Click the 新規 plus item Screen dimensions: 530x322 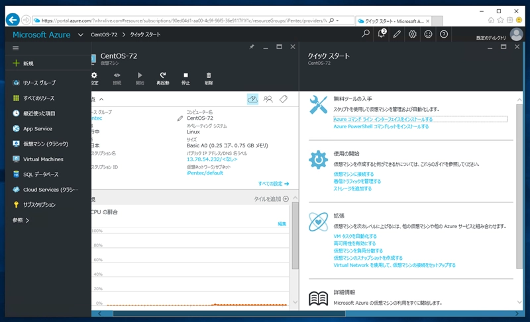coord(23,63)
